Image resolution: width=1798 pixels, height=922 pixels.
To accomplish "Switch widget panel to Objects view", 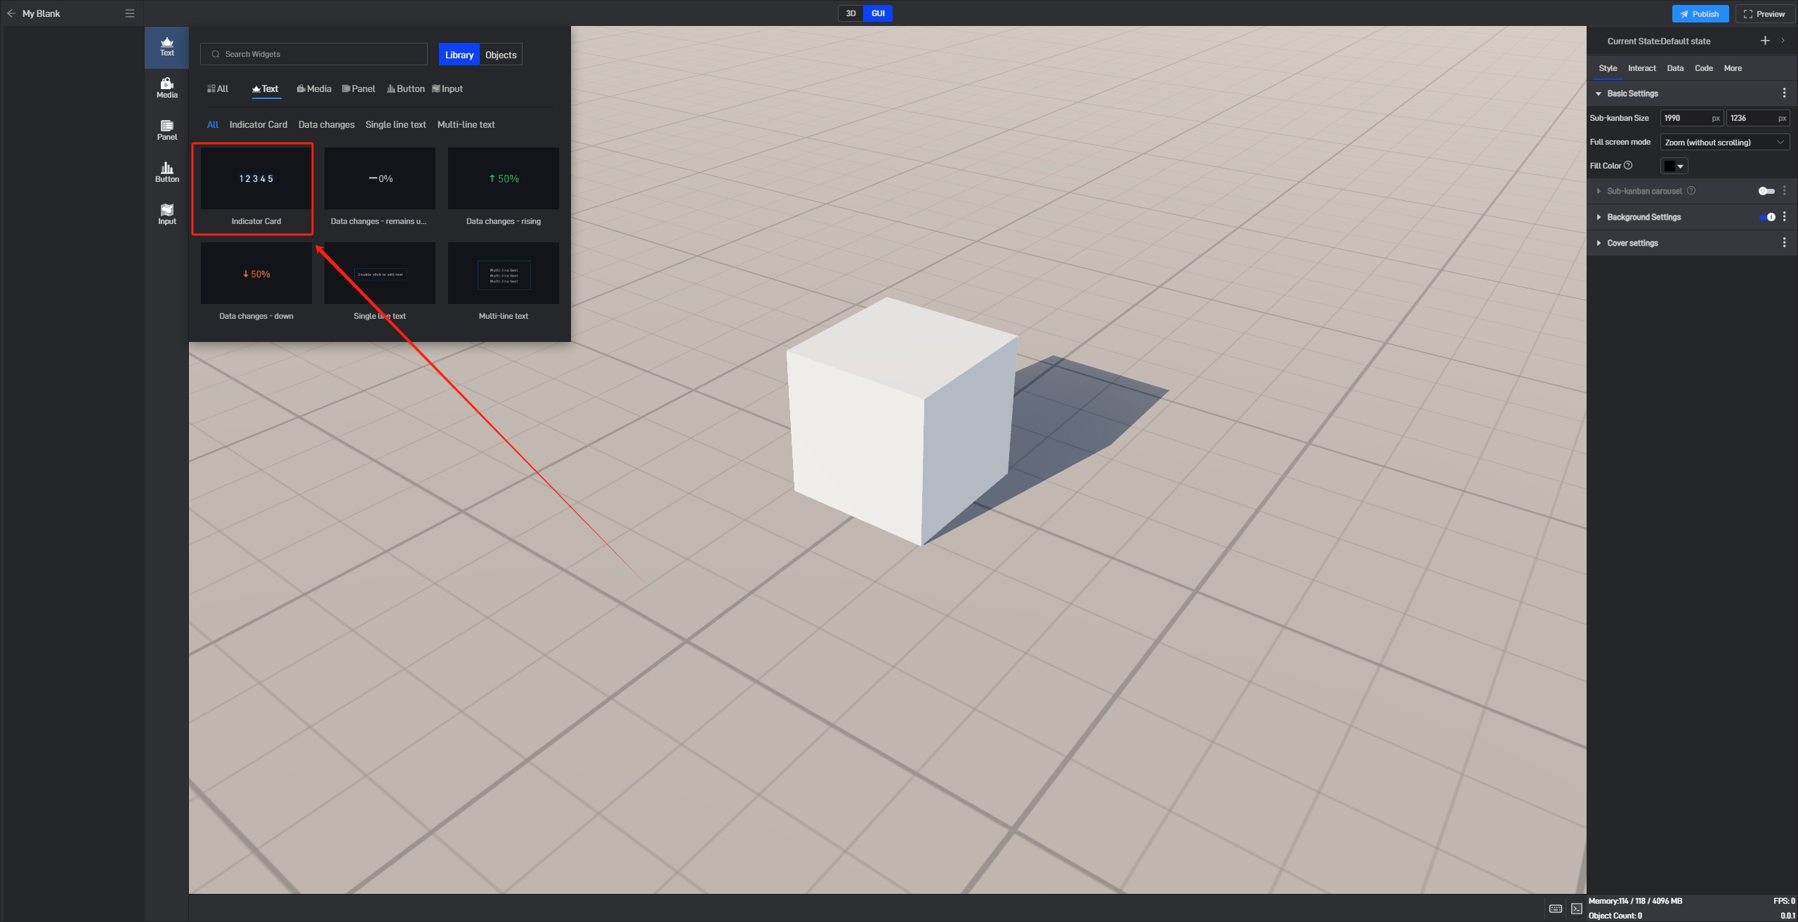I will (501, 55).
